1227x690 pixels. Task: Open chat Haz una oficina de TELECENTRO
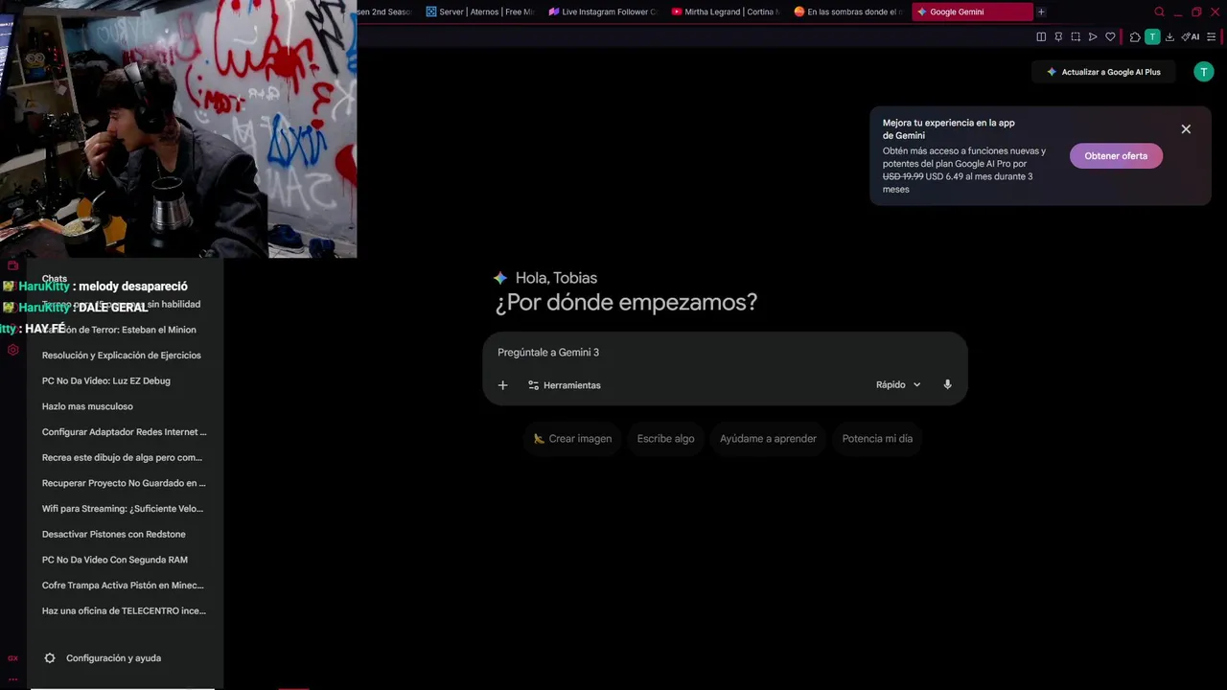(x=122, y=610)
